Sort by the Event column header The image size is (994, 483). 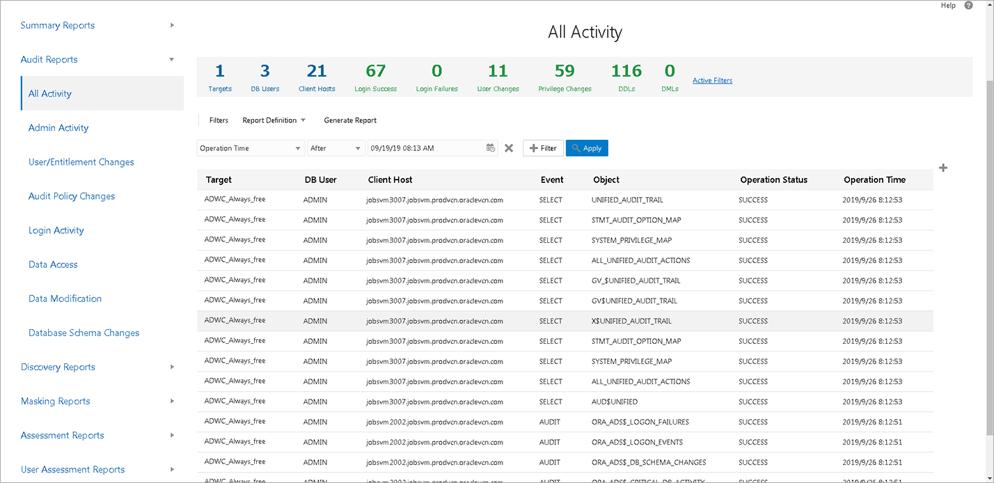(552, 180)
